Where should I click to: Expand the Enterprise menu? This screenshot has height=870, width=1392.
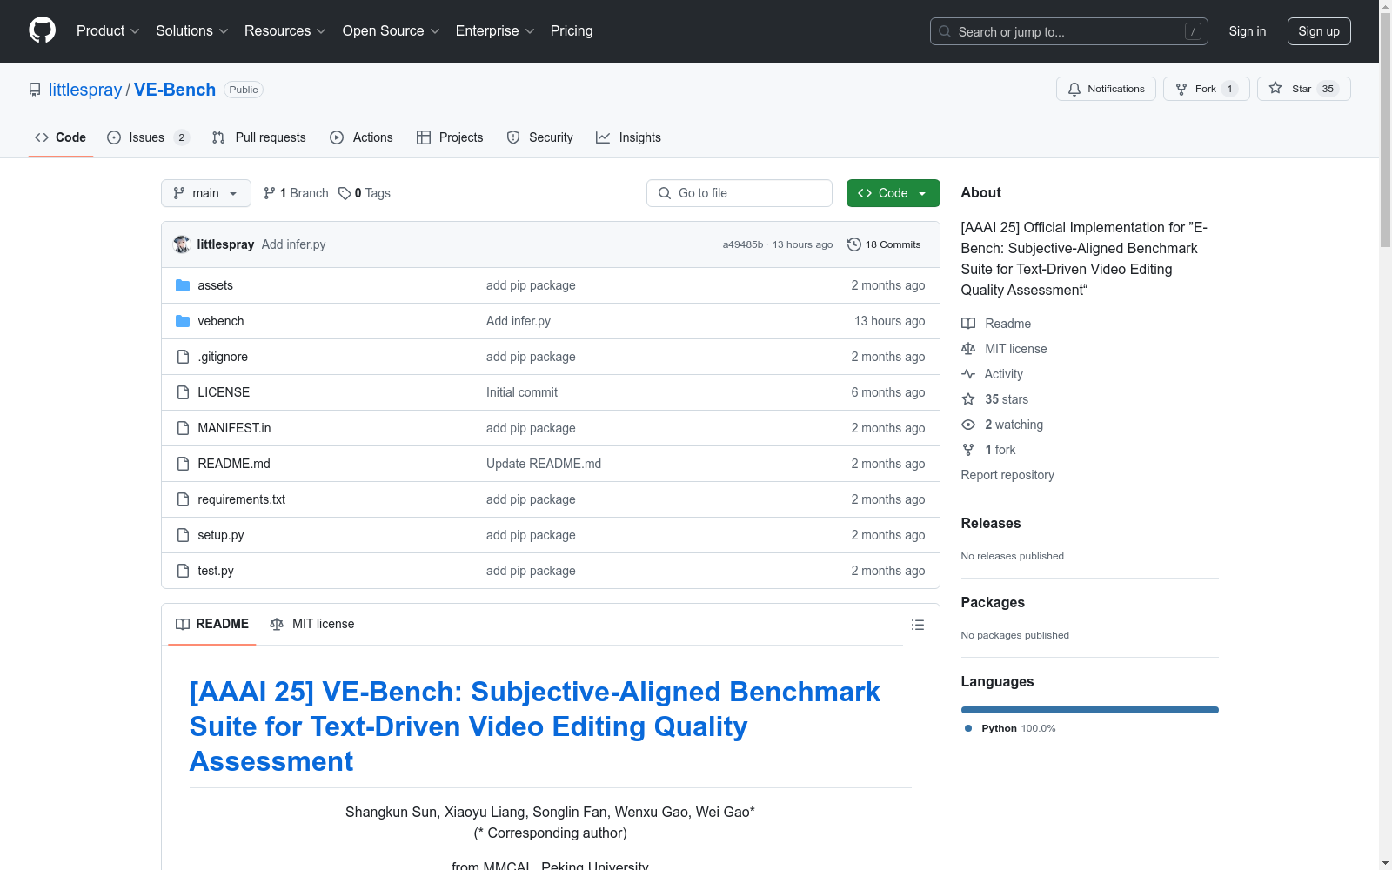(x=495, y=31)
